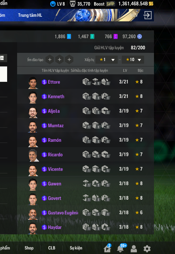Screen dimensions: 175x254
Task: Select trainer Mumtaz row
Action: point(86,125)
